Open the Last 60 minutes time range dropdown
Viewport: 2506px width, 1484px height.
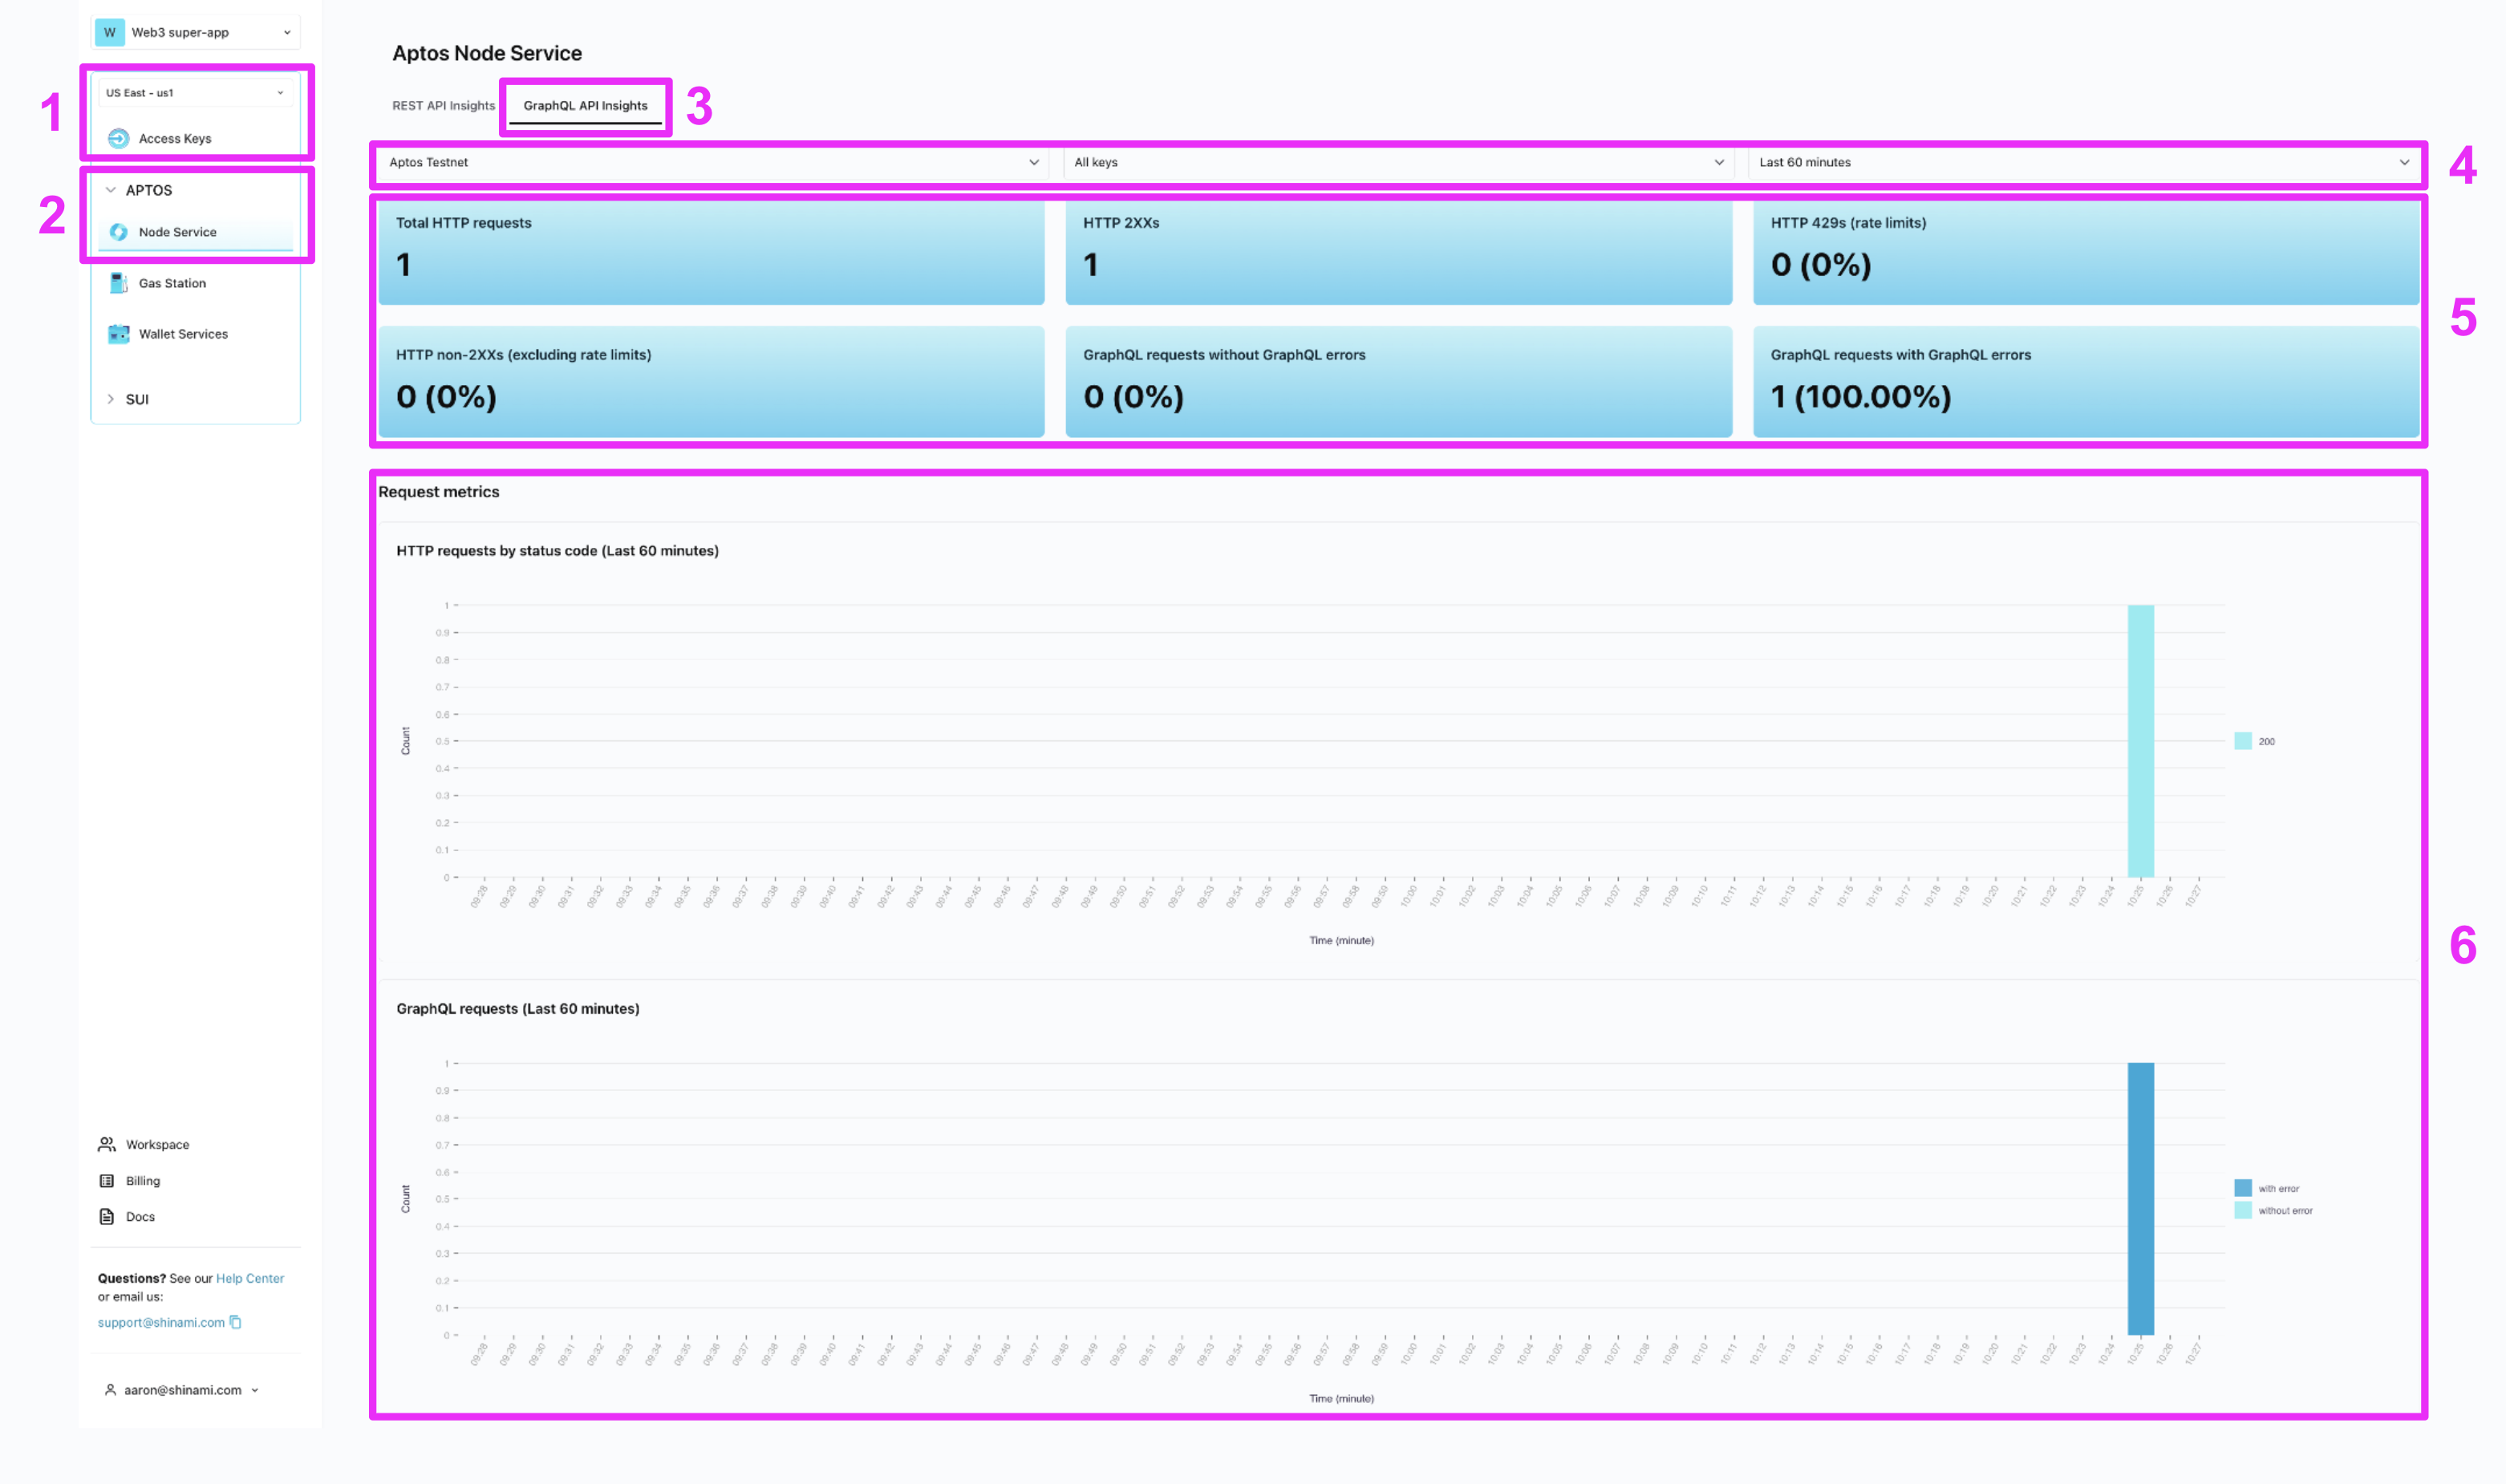point(2083,162)
